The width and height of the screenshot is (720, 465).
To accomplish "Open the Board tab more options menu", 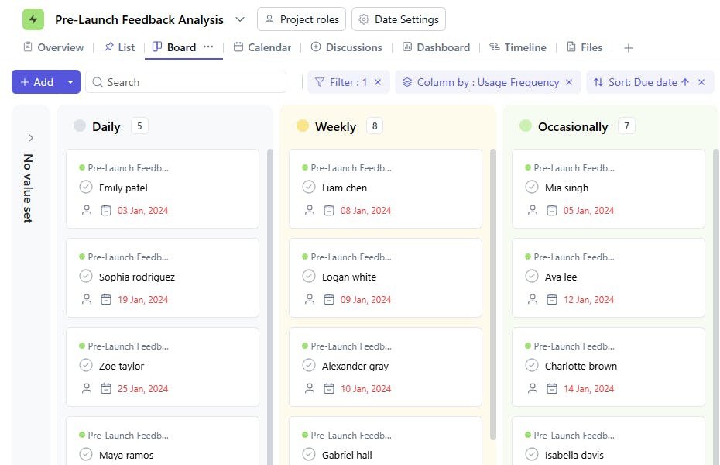I will pyautogui.click(x=208, y=47).
